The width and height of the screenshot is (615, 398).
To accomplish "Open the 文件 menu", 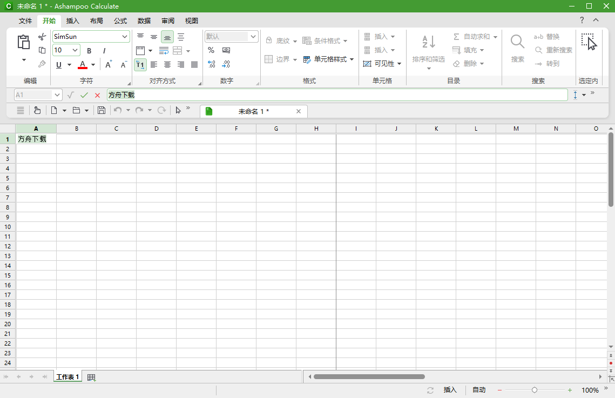I will 25,21.
